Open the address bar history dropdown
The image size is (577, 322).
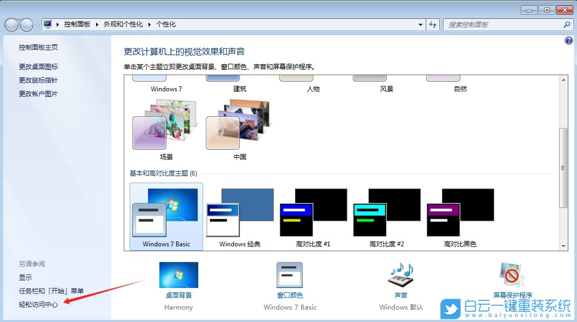[420, 24]
